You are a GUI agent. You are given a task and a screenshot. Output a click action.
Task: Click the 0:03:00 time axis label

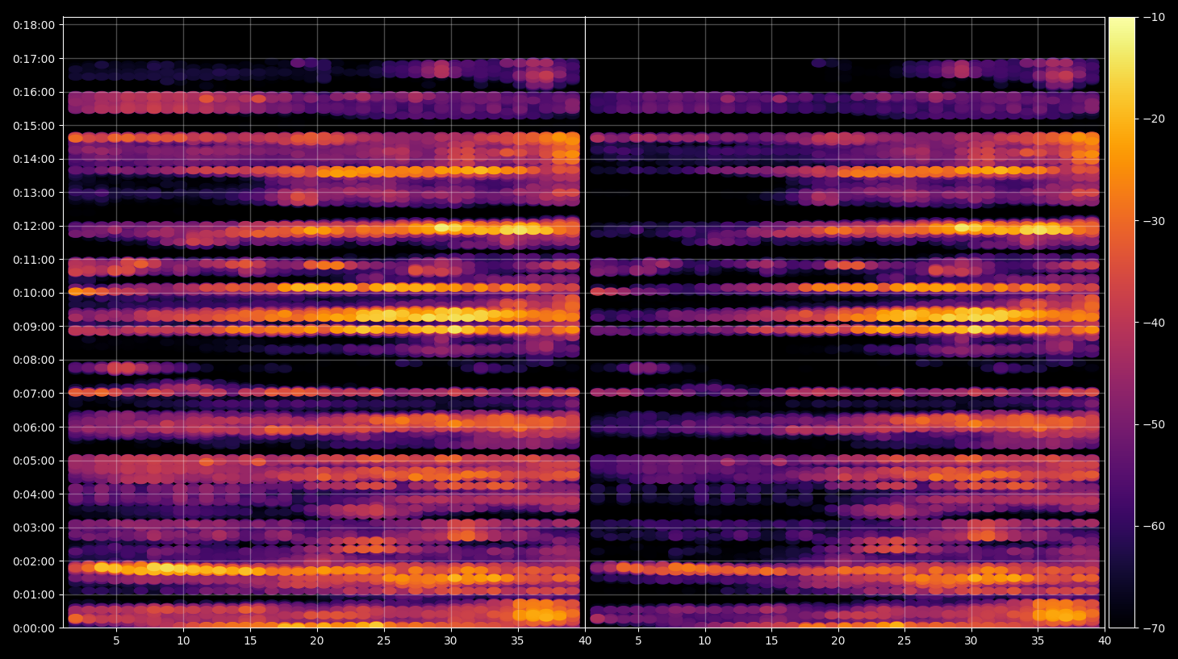pos(34,528)
